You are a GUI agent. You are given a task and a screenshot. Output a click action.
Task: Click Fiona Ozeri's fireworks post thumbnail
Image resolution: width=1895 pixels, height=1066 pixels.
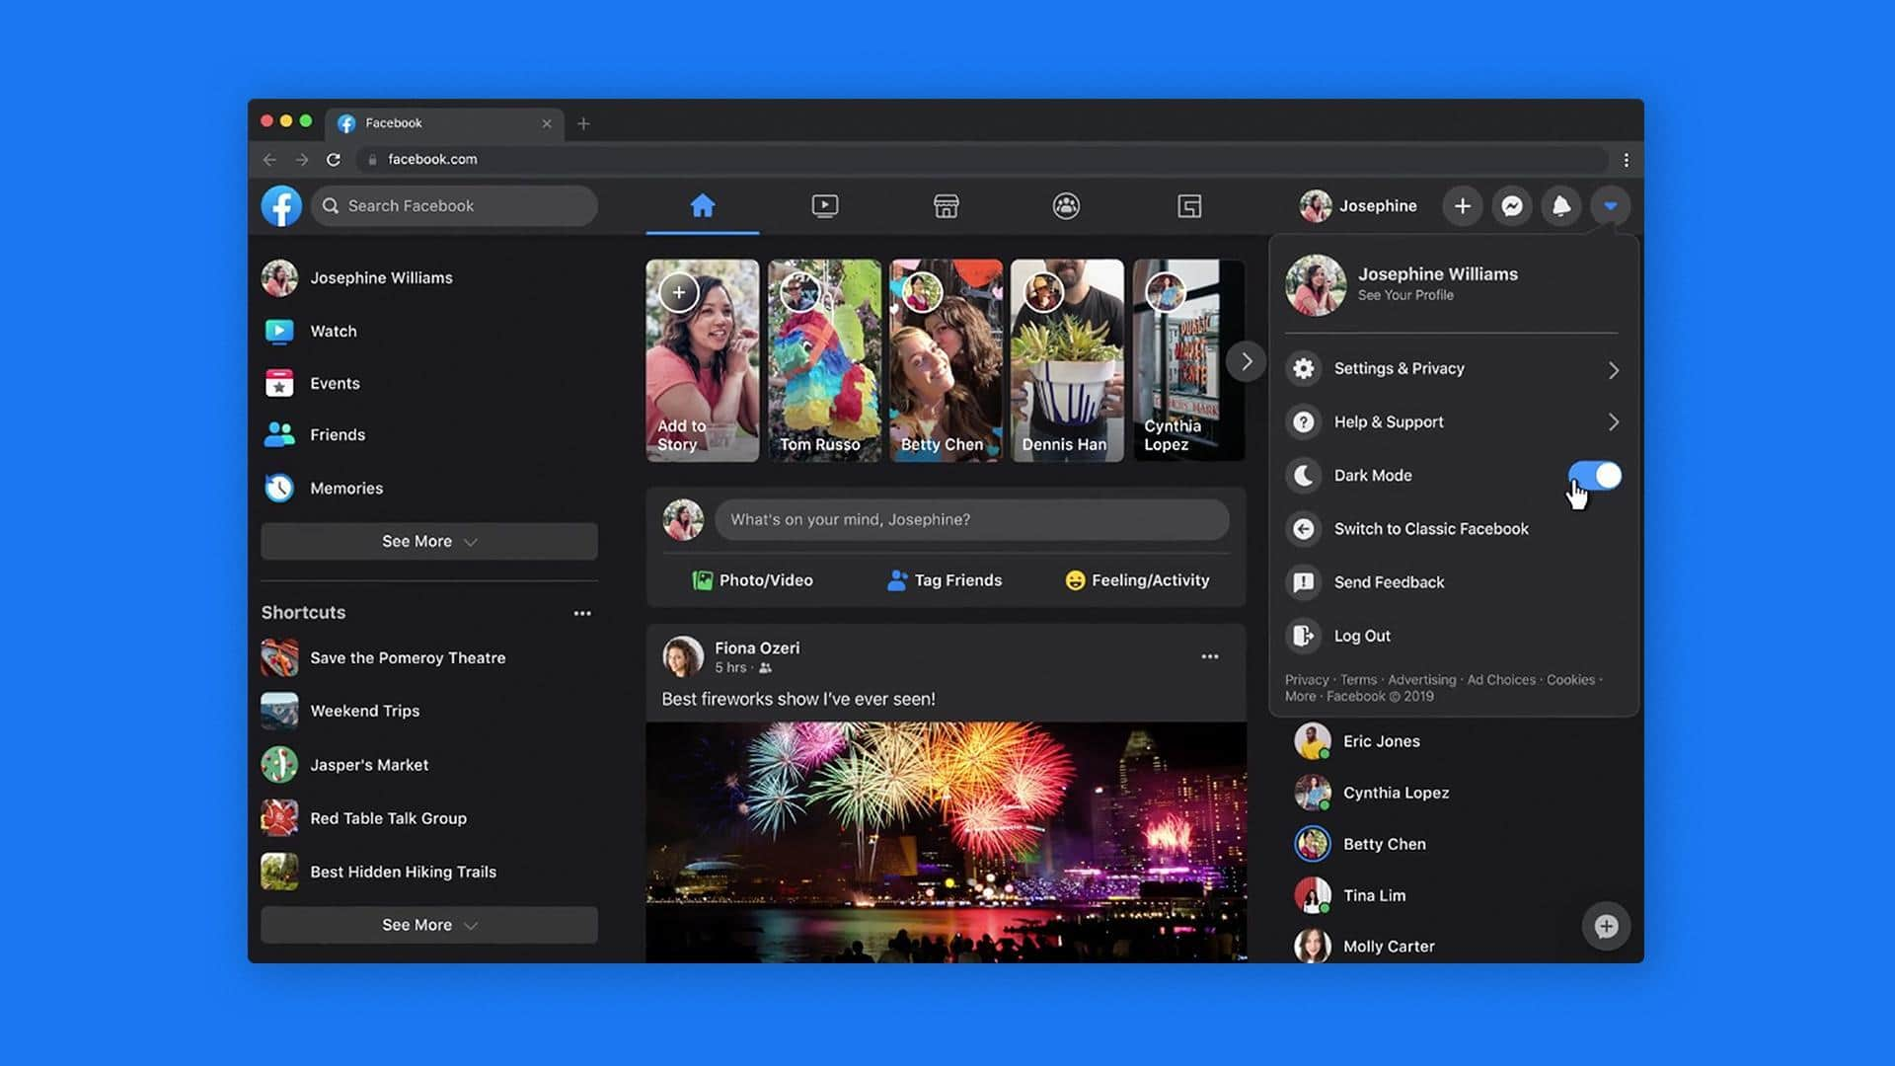947,842
